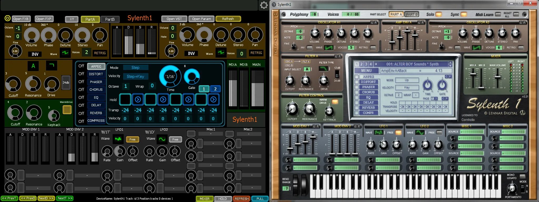Open the gear settings icon above the controller
This screenshot has width=539, height=202.
264,5
